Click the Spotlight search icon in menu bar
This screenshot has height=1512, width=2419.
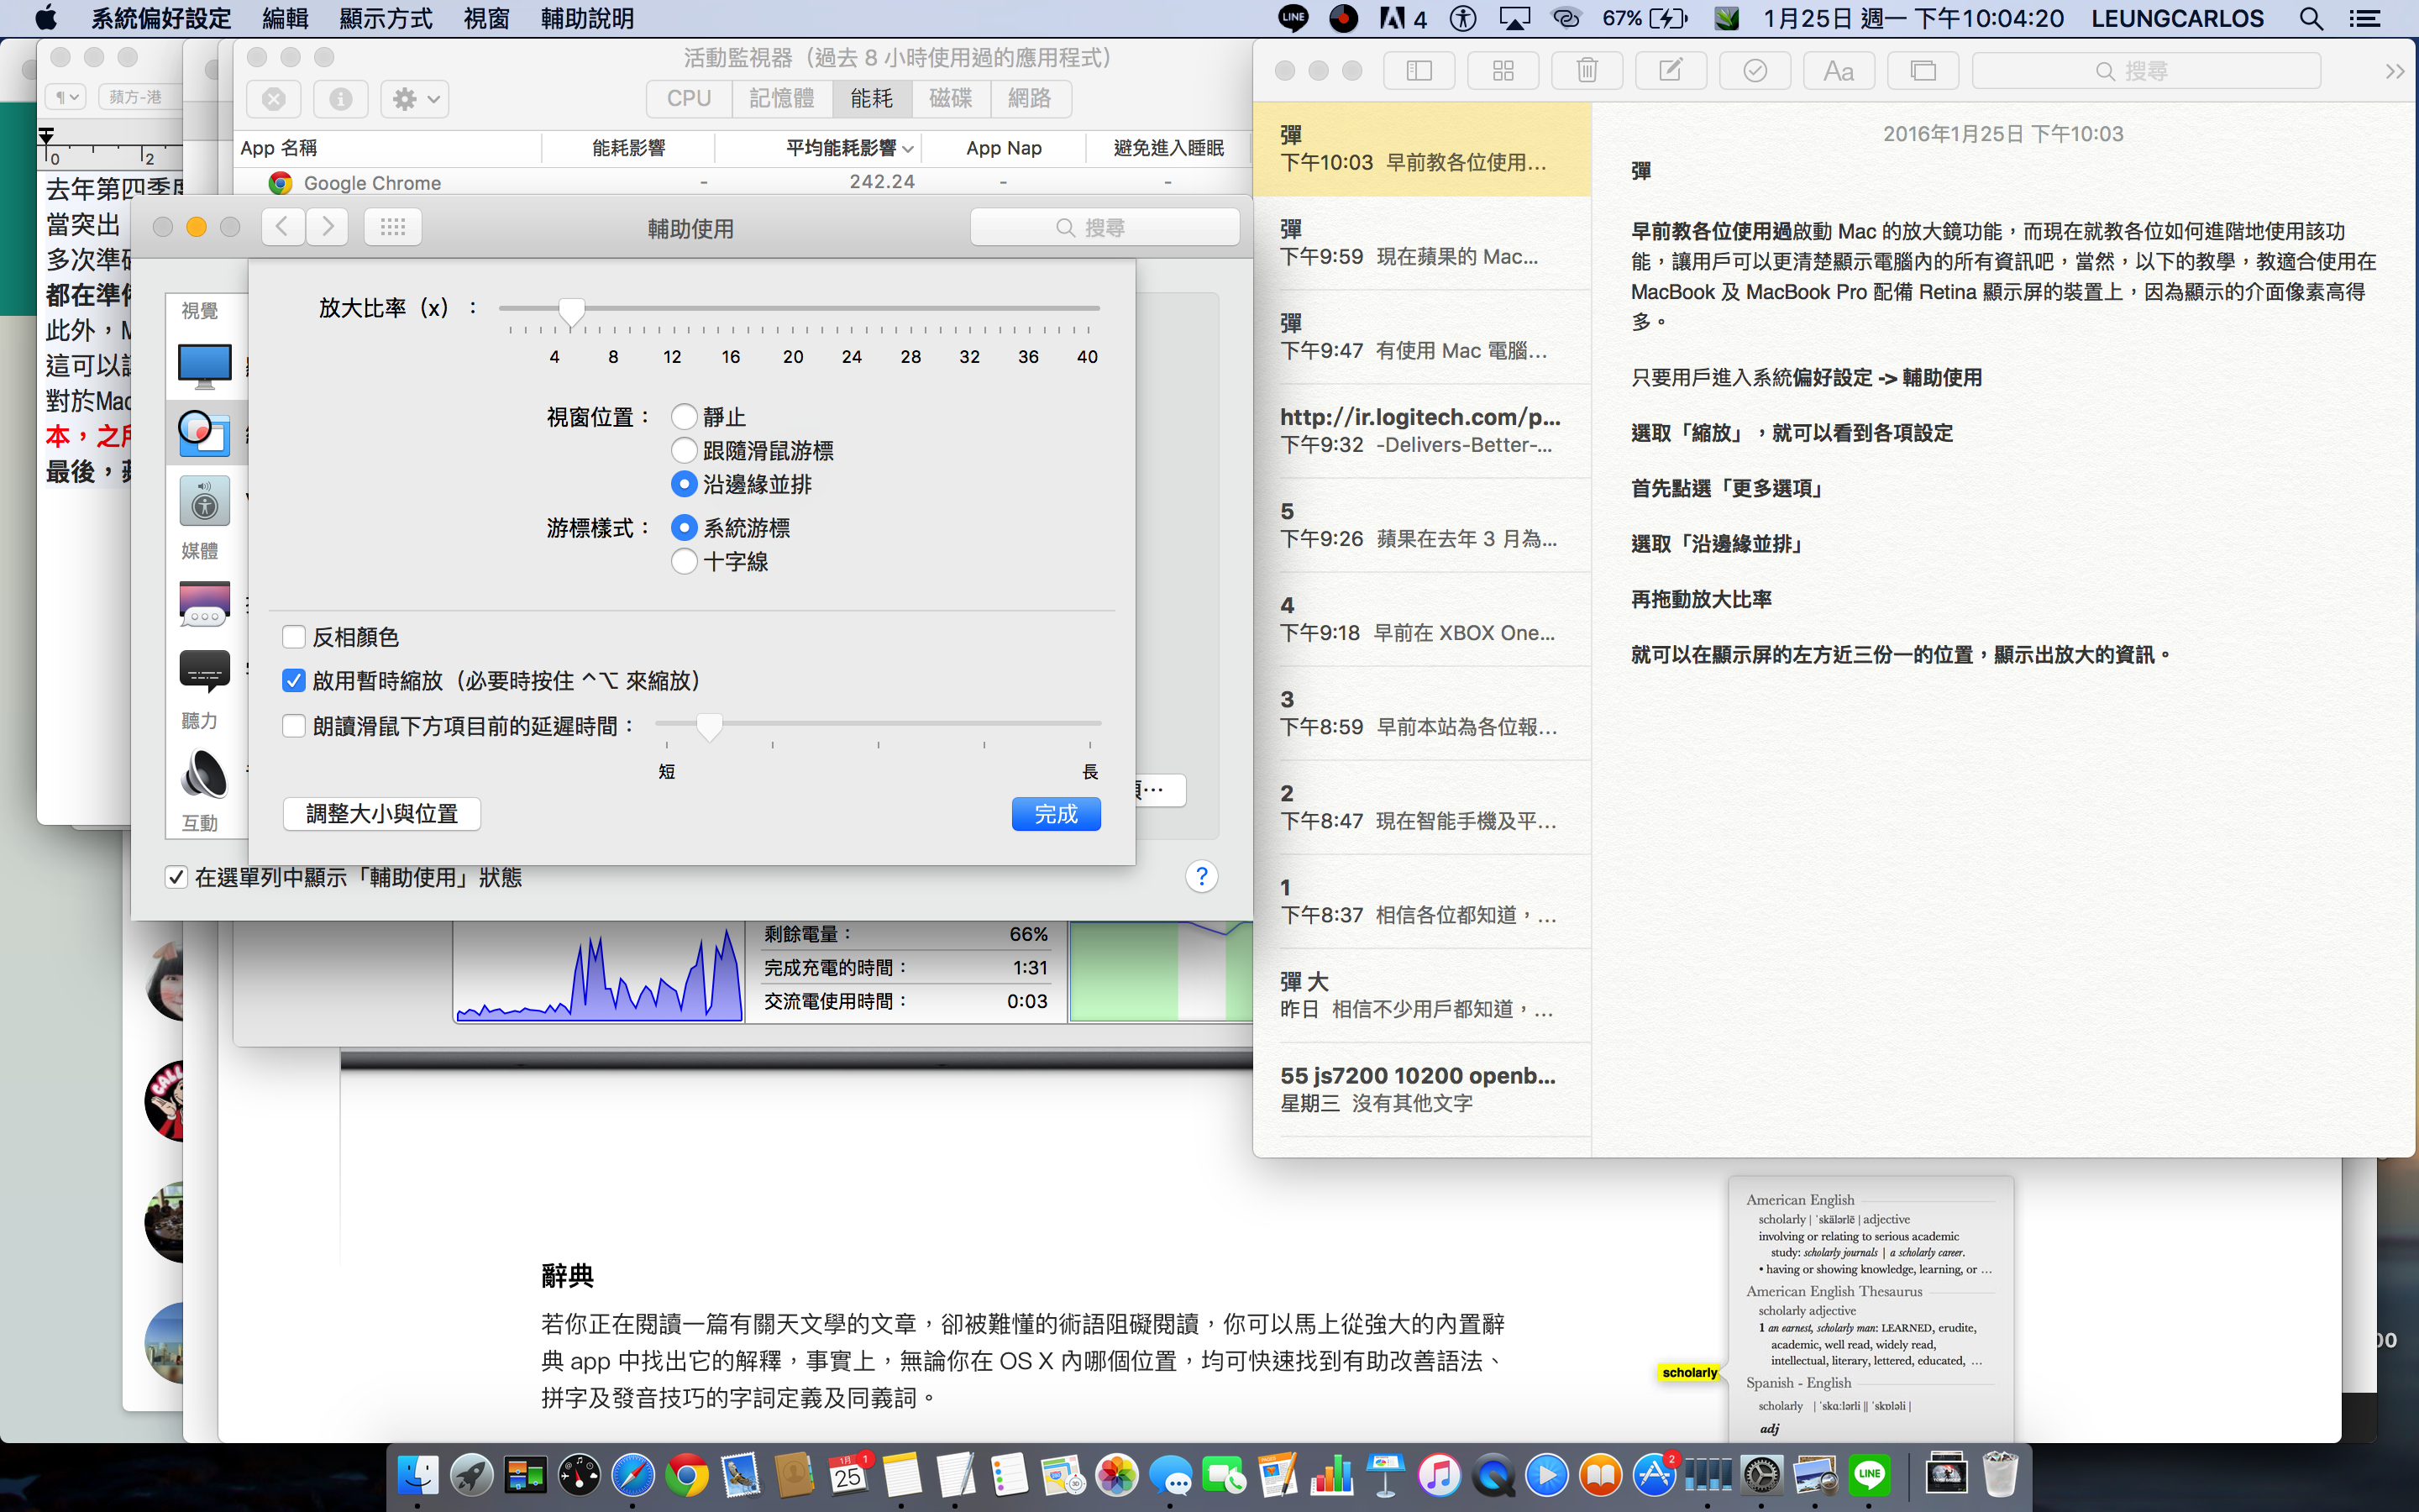tap(2311, 18)
